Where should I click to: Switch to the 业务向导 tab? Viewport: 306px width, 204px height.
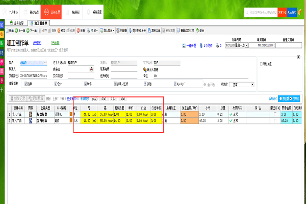[x=17, y=23]
